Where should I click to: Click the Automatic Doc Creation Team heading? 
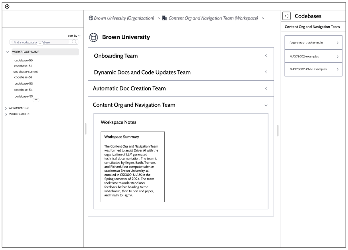pyautogui.click(x=129, y=88)
